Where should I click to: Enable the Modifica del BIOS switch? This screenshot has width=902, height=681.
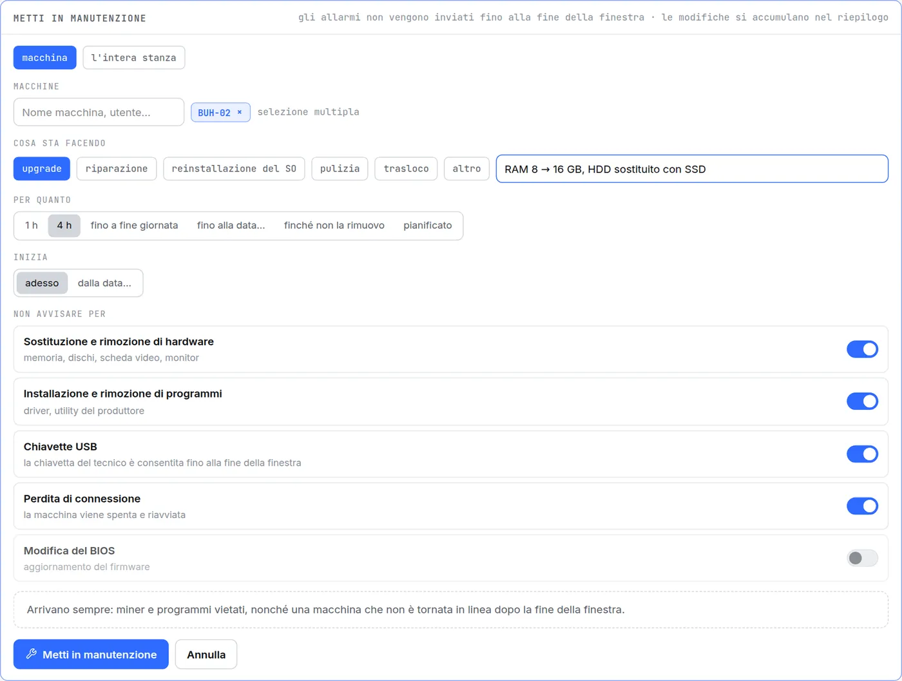[862, 558]
